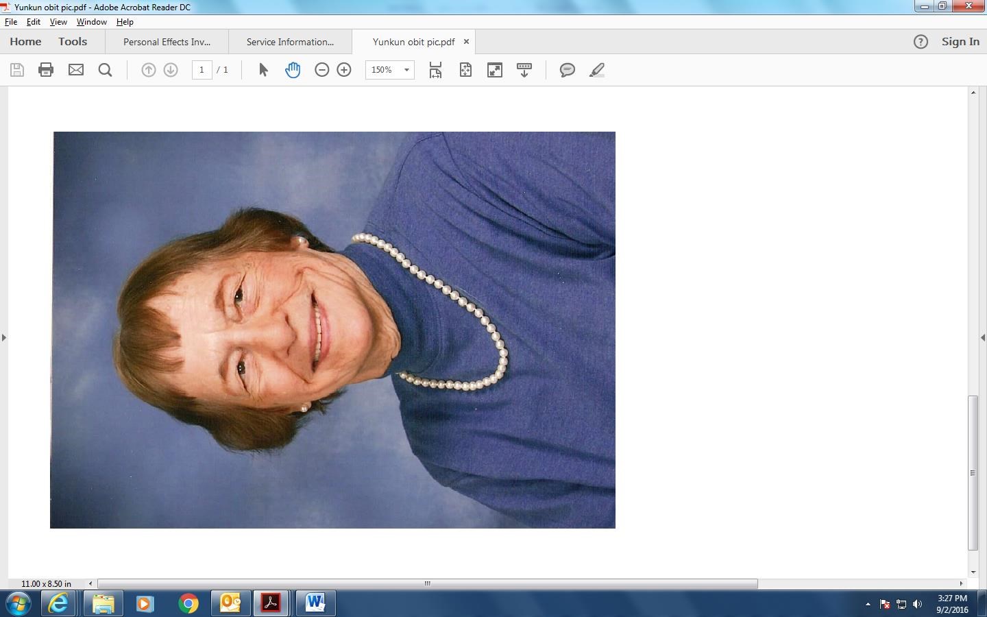Zoom in with the plus icon
This screenshot has height=617, width=987.
(343, 69)
